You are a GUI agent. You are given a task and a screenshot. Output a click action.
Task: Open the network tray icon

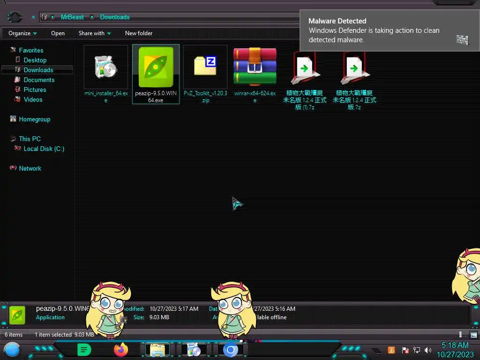pos(417,350)
